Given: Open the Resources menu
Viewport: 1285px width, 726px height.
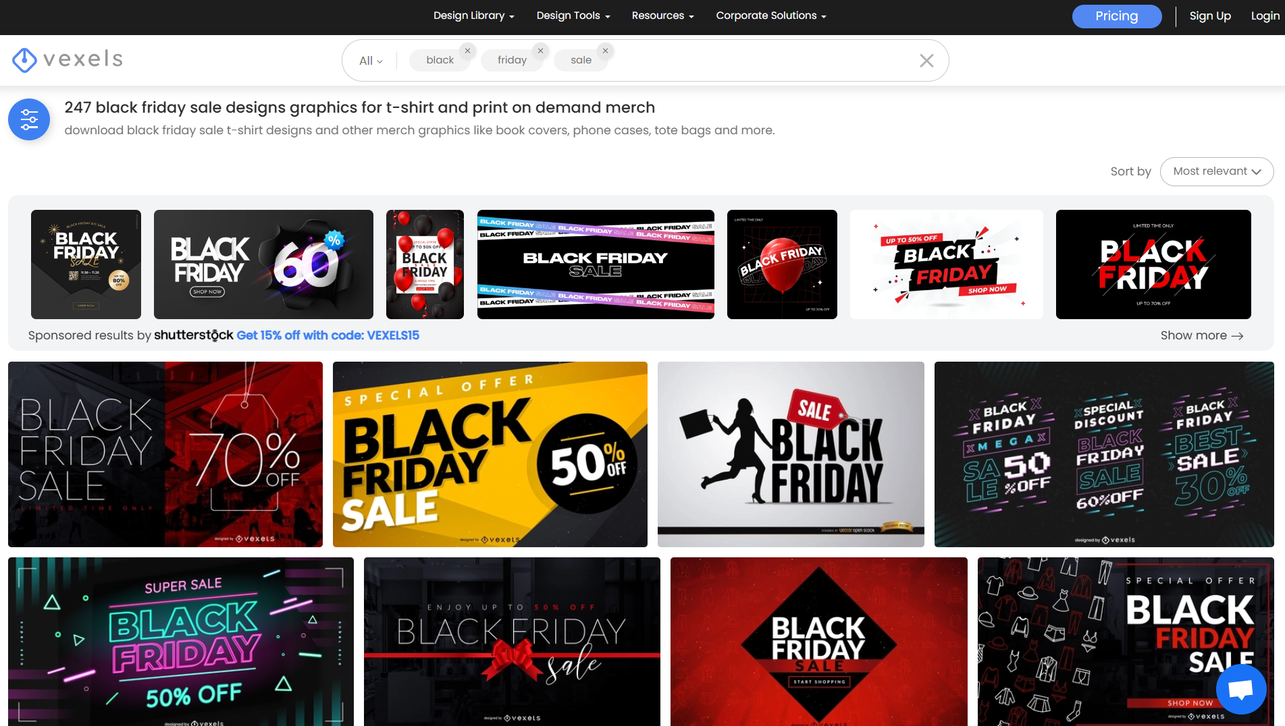Looking at the screenshot, I should 663,16.
